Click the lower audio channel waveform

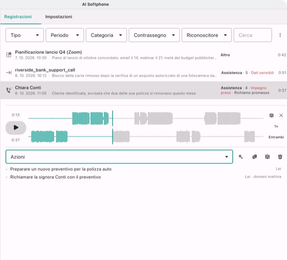click(x=146, y=136)
